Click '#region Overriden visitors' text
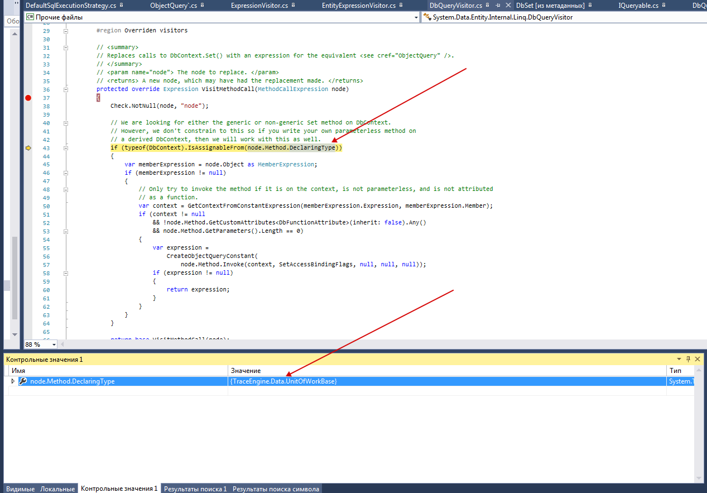This screenshot has height=493, width=707. coord(142,31)
